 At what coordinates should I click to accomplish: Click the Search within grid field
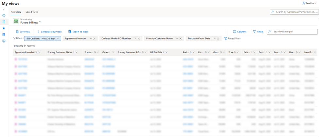coord(292,32)
